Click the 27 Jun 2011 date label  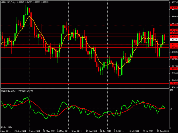tap(105, 131)
